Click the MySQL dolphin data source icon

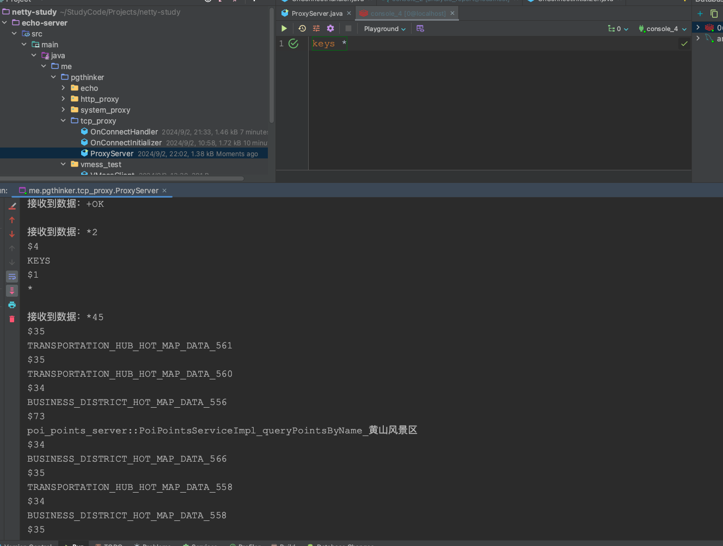tap(709, 38)
